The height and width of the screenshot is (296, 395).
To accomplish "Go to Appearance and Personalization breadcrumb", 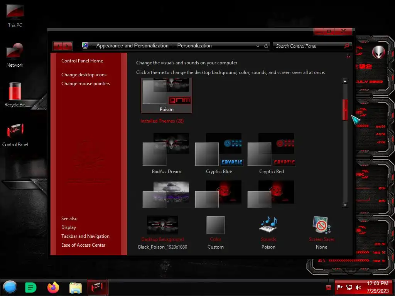I will coord(132,45).
